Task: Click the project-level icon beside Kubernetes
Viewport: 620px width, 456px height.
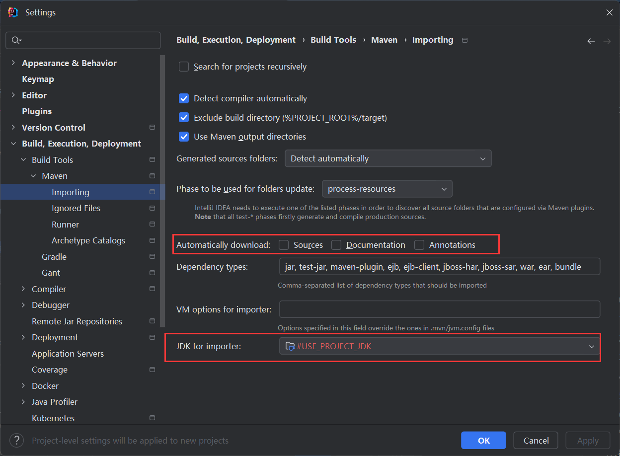Action: click(x=152, y=418)
